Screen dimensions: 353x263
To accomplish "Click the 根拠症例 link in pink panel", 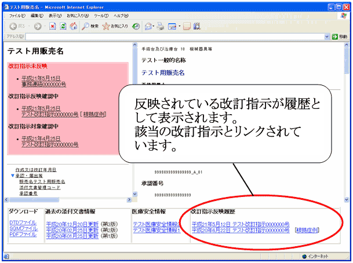I will [x=94, y=115].
